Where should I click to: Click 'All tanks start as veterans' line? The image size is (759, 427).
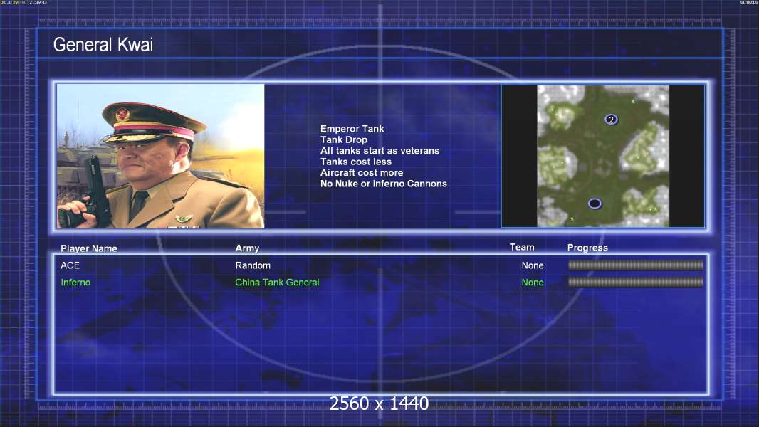click(379, 150)
